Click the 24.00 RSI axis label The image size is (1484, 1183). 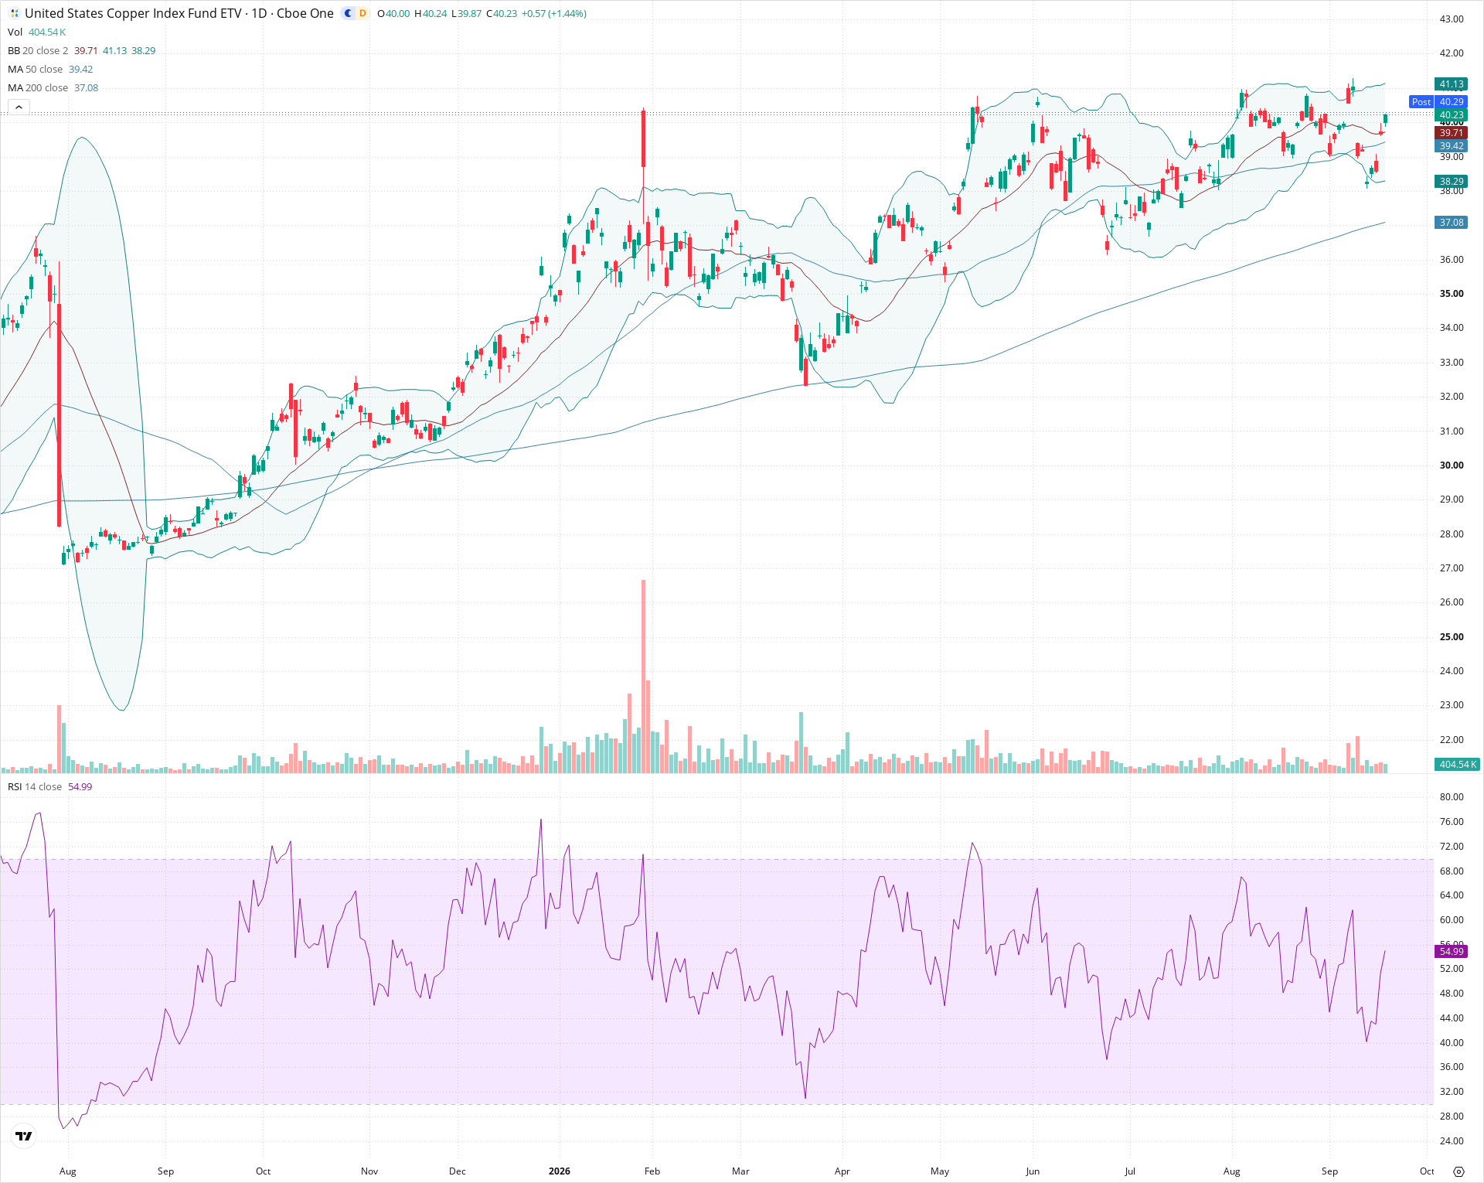pos(1452,1141)
